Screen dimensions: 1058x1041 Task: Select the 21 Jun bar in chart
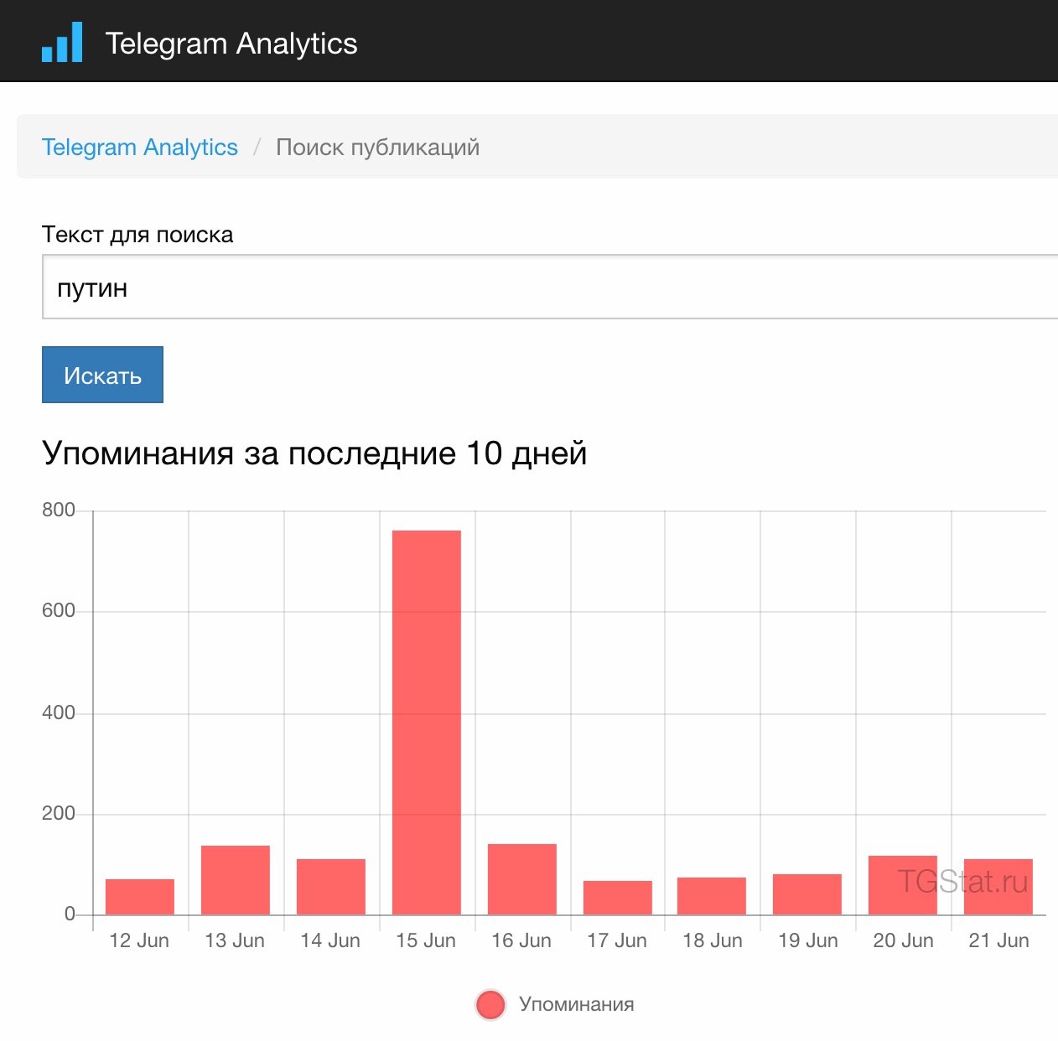[998, 887]
